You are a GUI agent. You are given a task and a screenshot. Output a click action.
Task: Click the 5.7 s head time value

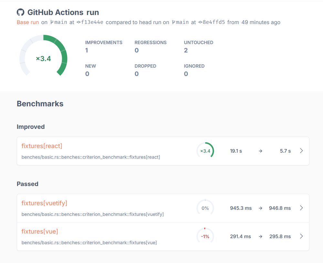point(285,151)
